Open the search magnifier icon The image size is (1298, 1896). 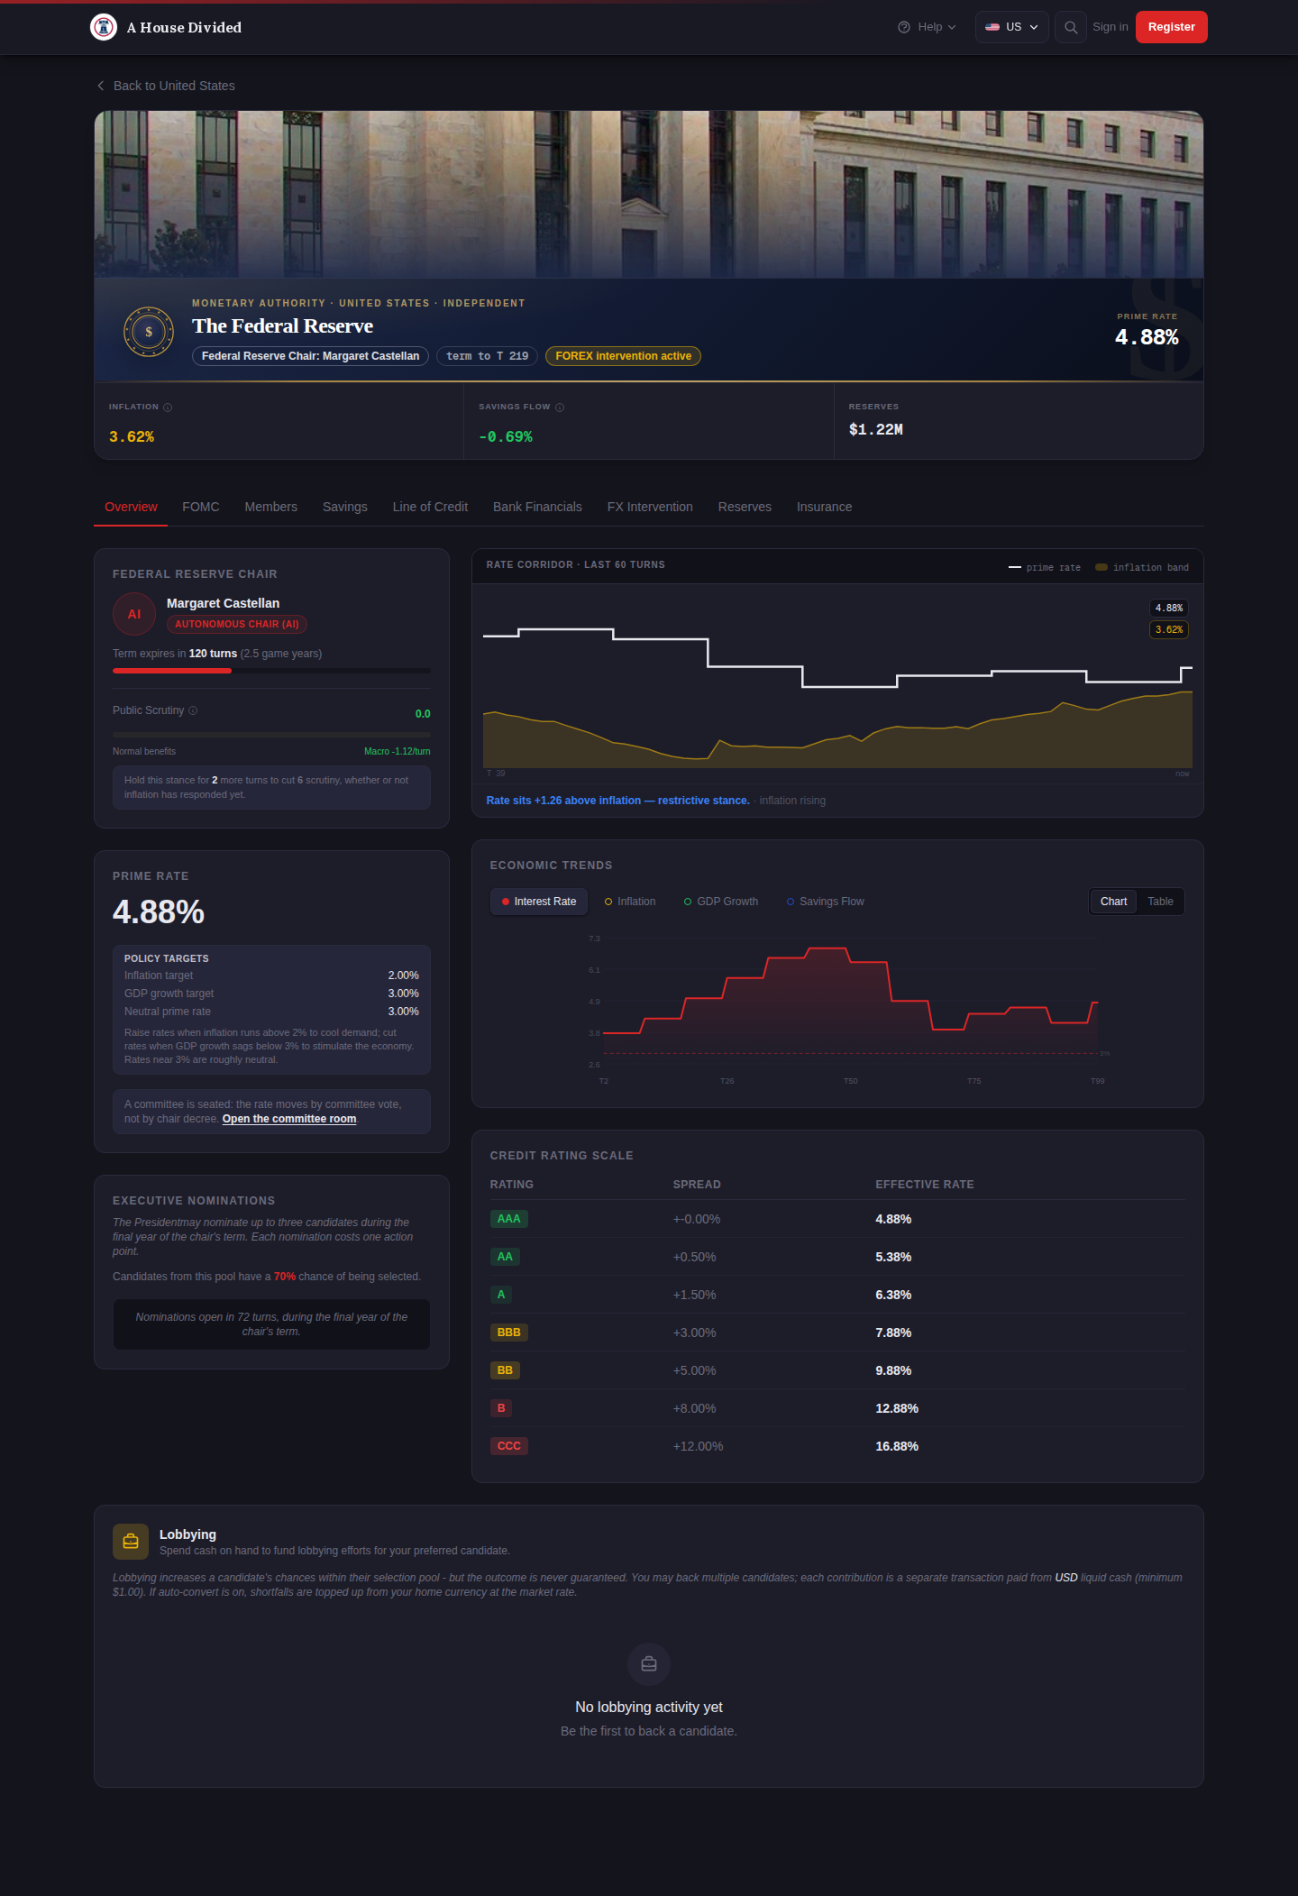1071,27
